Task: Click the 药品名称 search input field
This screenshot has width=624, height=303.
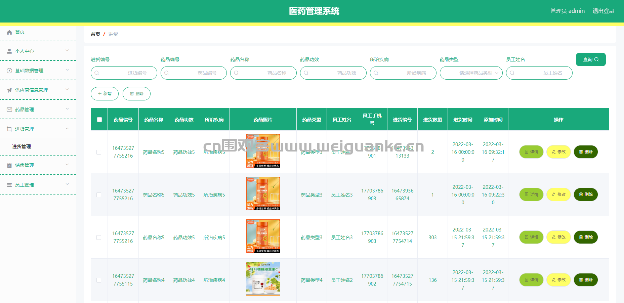Action: pyautogui.click(x=263, y=73)
